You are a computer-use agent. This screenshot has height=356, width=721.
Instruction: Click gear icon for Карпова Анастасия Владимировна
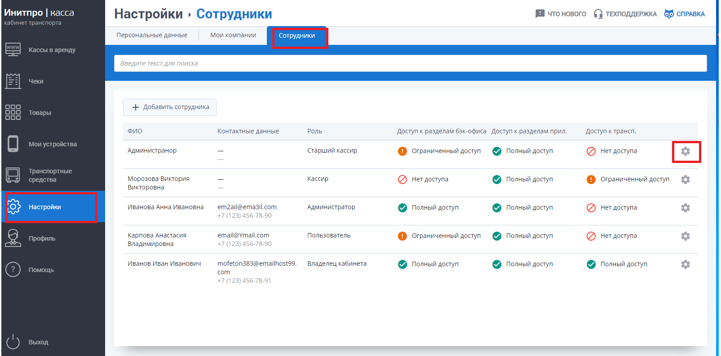click(685, 236)
